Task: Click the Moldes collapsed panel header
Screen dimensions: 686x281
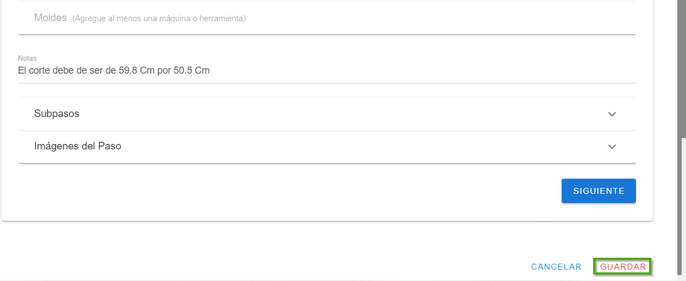Action: 326,18
